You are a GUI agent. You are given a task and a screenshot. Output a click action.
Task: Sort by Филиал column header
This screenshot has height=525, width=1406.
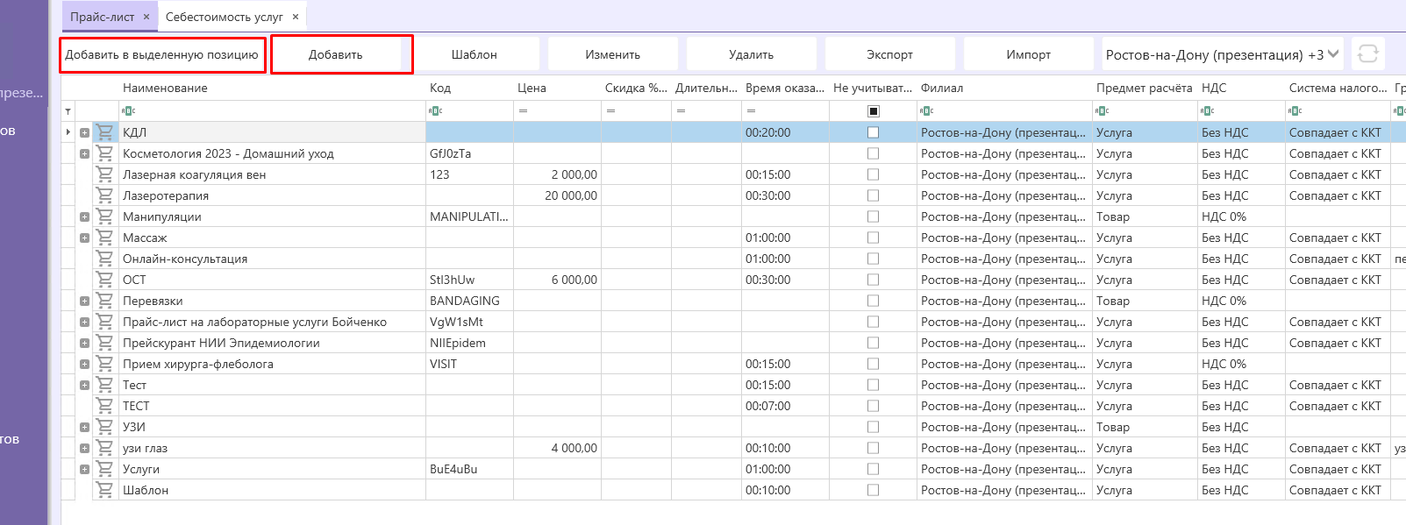[x=1004, y=88]
